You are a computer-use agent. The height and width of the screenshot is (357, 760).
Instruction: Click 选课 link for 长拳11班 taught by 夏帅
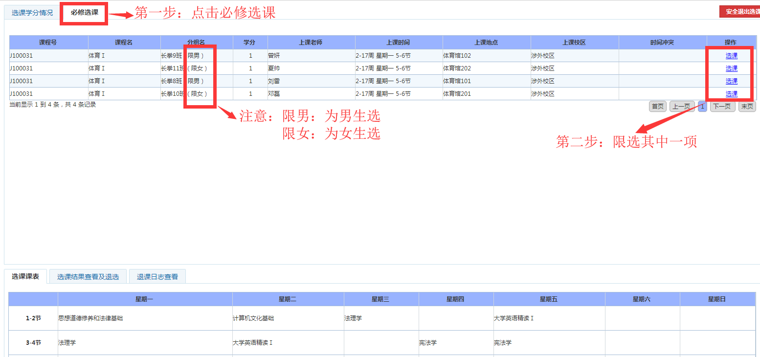tap(731, 68)
